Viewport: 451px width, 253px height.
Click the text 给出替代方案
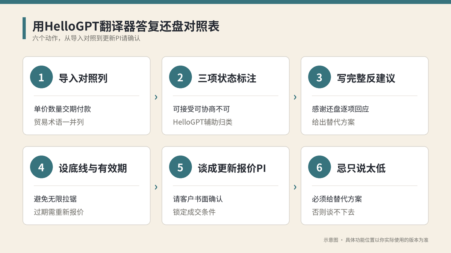(x=333, y=122)
